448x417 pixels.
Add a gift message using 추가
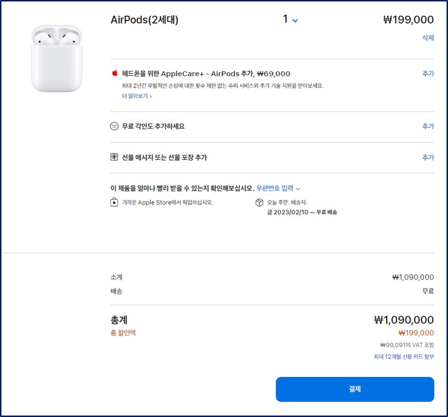tap(428, 157)
